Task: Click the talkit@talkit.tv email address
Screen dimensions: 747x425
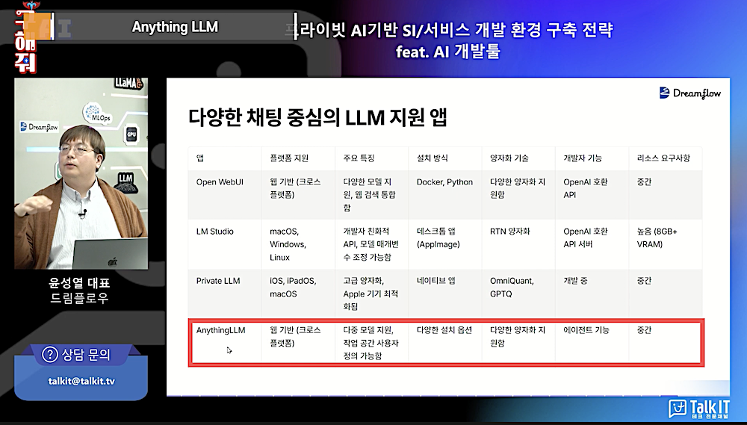Action: [81, 381]
